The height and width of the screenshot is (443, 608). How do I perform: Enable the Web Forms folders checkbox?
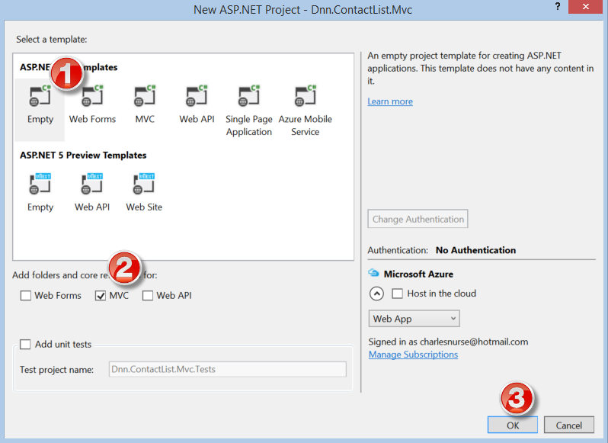tap(26, 296)
